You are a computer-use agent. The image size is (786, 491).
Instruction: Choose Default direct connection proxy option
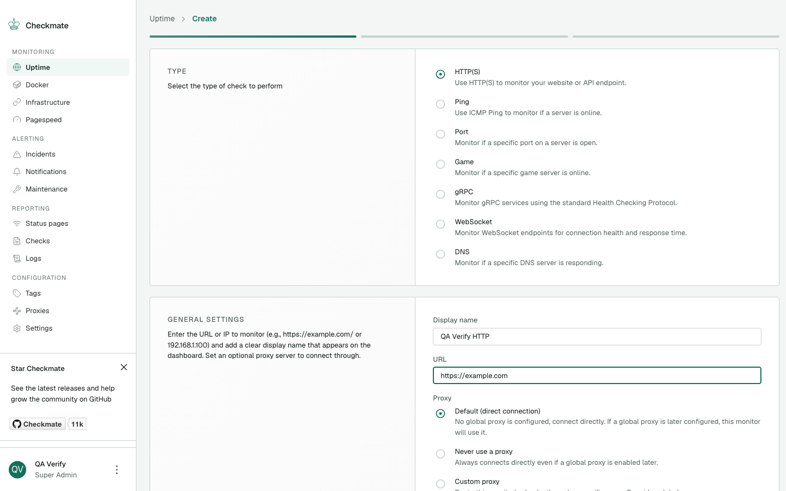pyautogui.click(x=440, y=414)
